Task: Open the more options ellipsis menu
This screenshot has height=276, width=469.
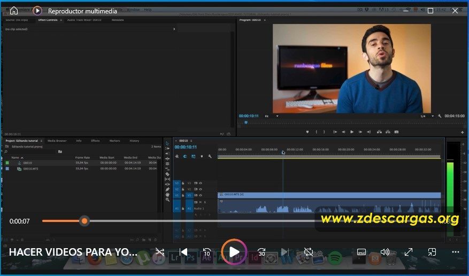Action: pos(455,252)
